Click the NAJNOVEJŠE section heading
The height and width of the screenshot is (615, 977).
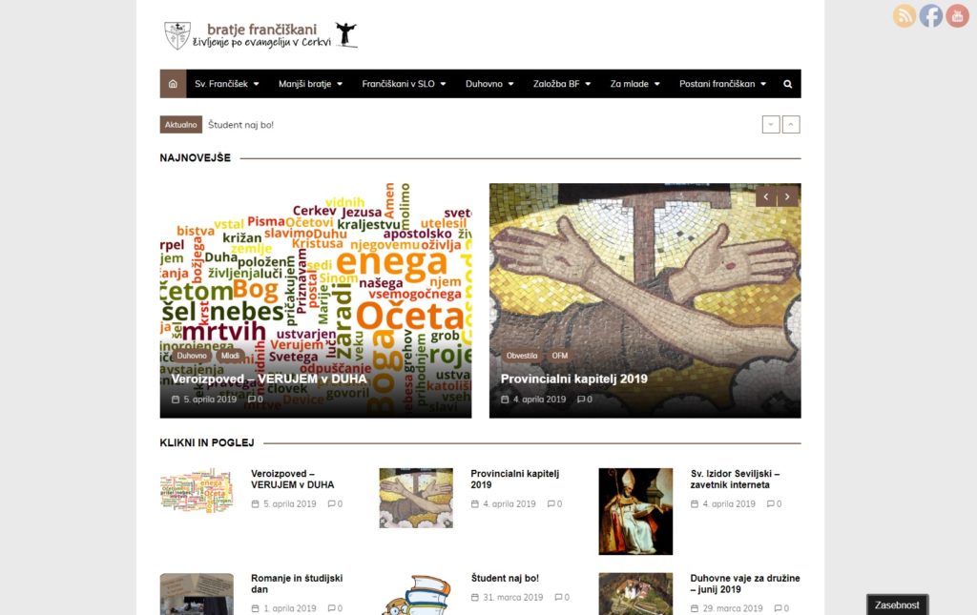pyautogui.click(x=195, y=158)
